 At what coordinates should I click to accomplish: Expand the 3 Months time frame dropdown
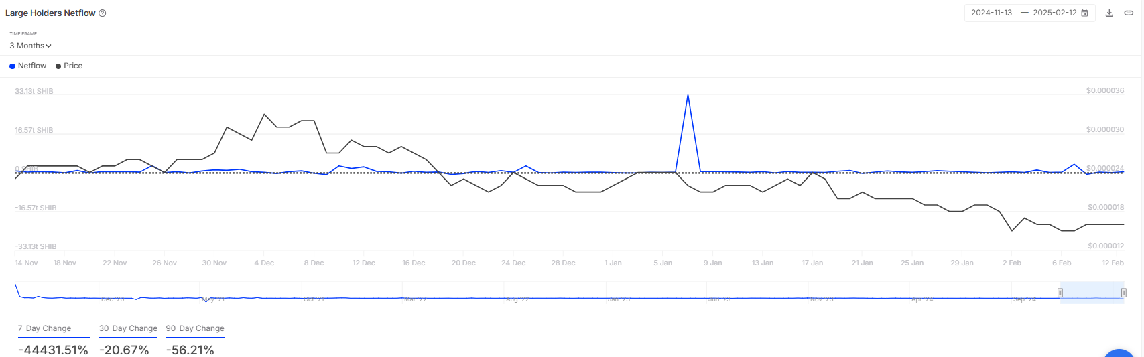tap(30, 46)
